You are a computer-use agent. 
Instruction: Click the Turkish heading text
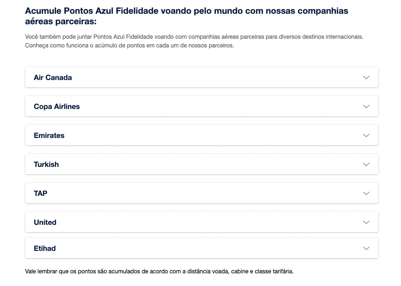(46, 164)
